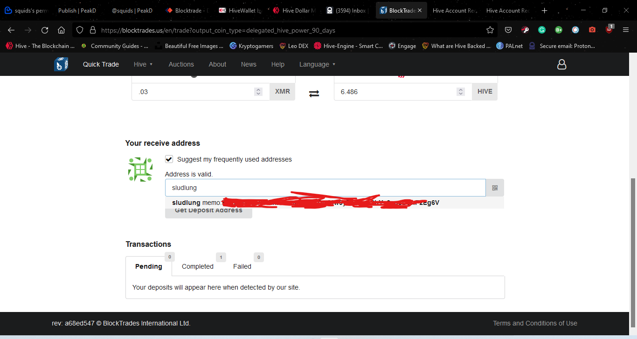637x339 pixels.
Task: Open the Leo DEX bookmark
Action: [294, 46]
